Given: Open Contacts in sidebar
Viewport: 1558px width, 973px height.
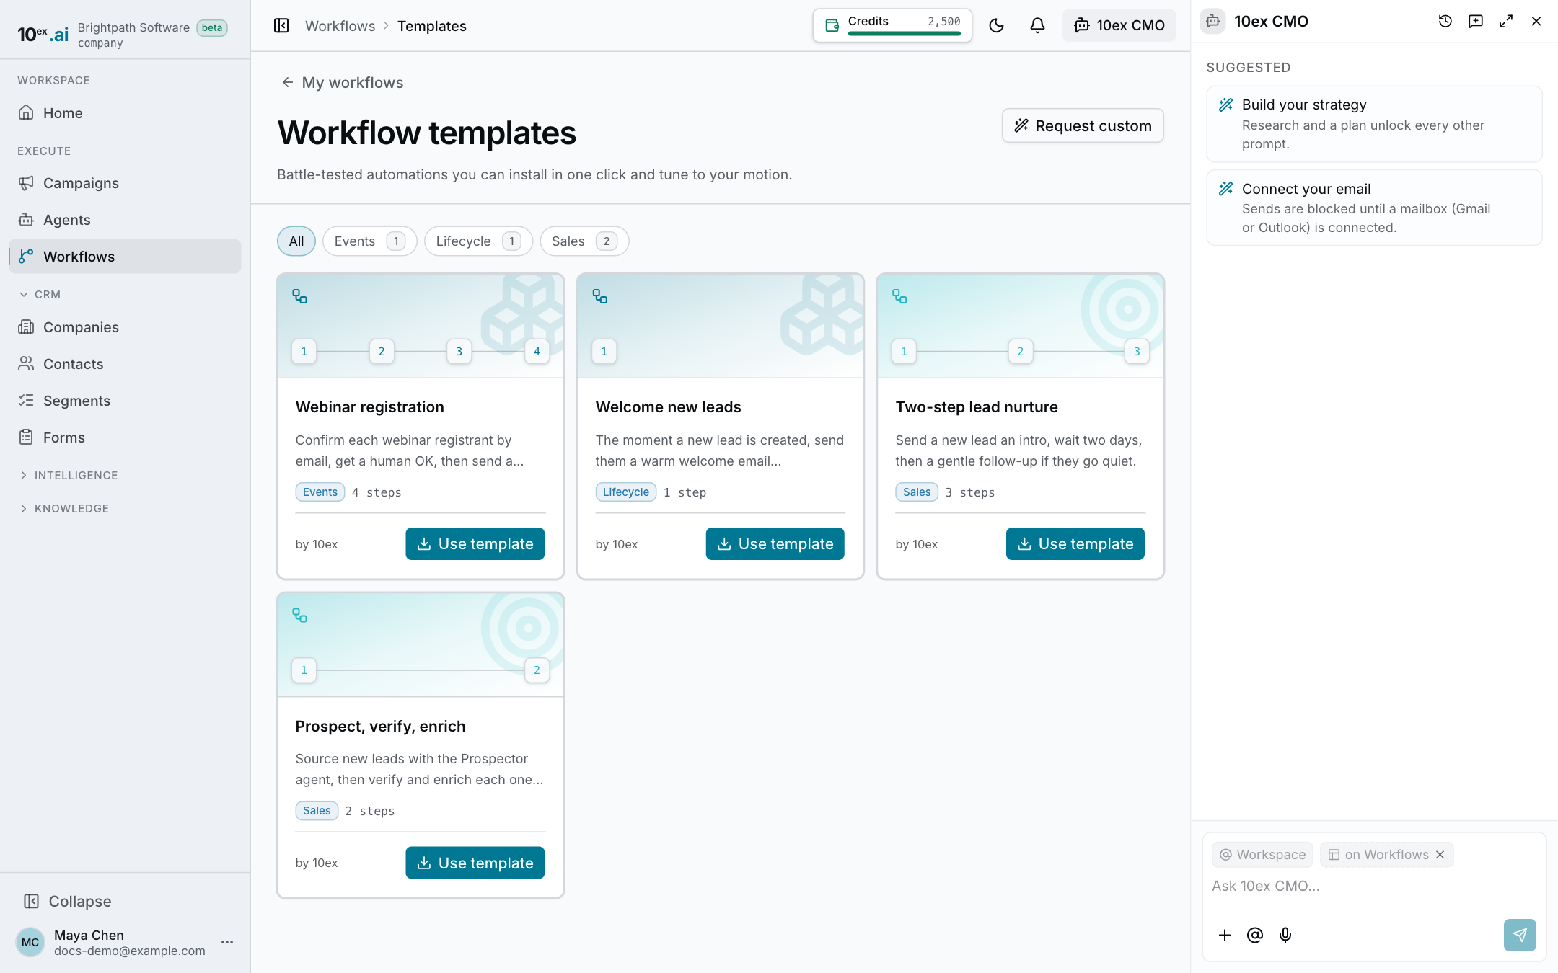Looking at the screenshot, I should [125, 364].
